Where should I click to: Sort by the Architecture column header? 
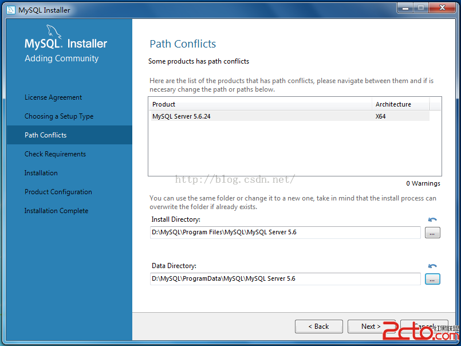coord(401,104)
